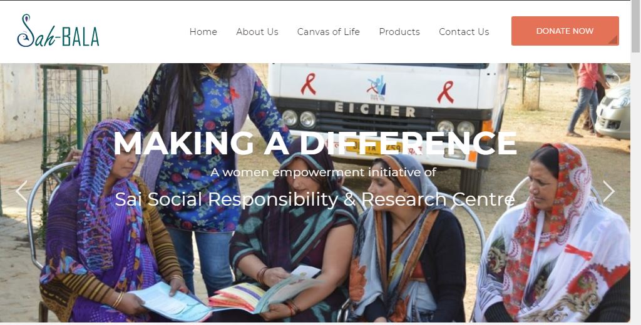Click the scrollbar track below the thumb
The width and height of the screenshot is (641, 325).
coord(636,188)
